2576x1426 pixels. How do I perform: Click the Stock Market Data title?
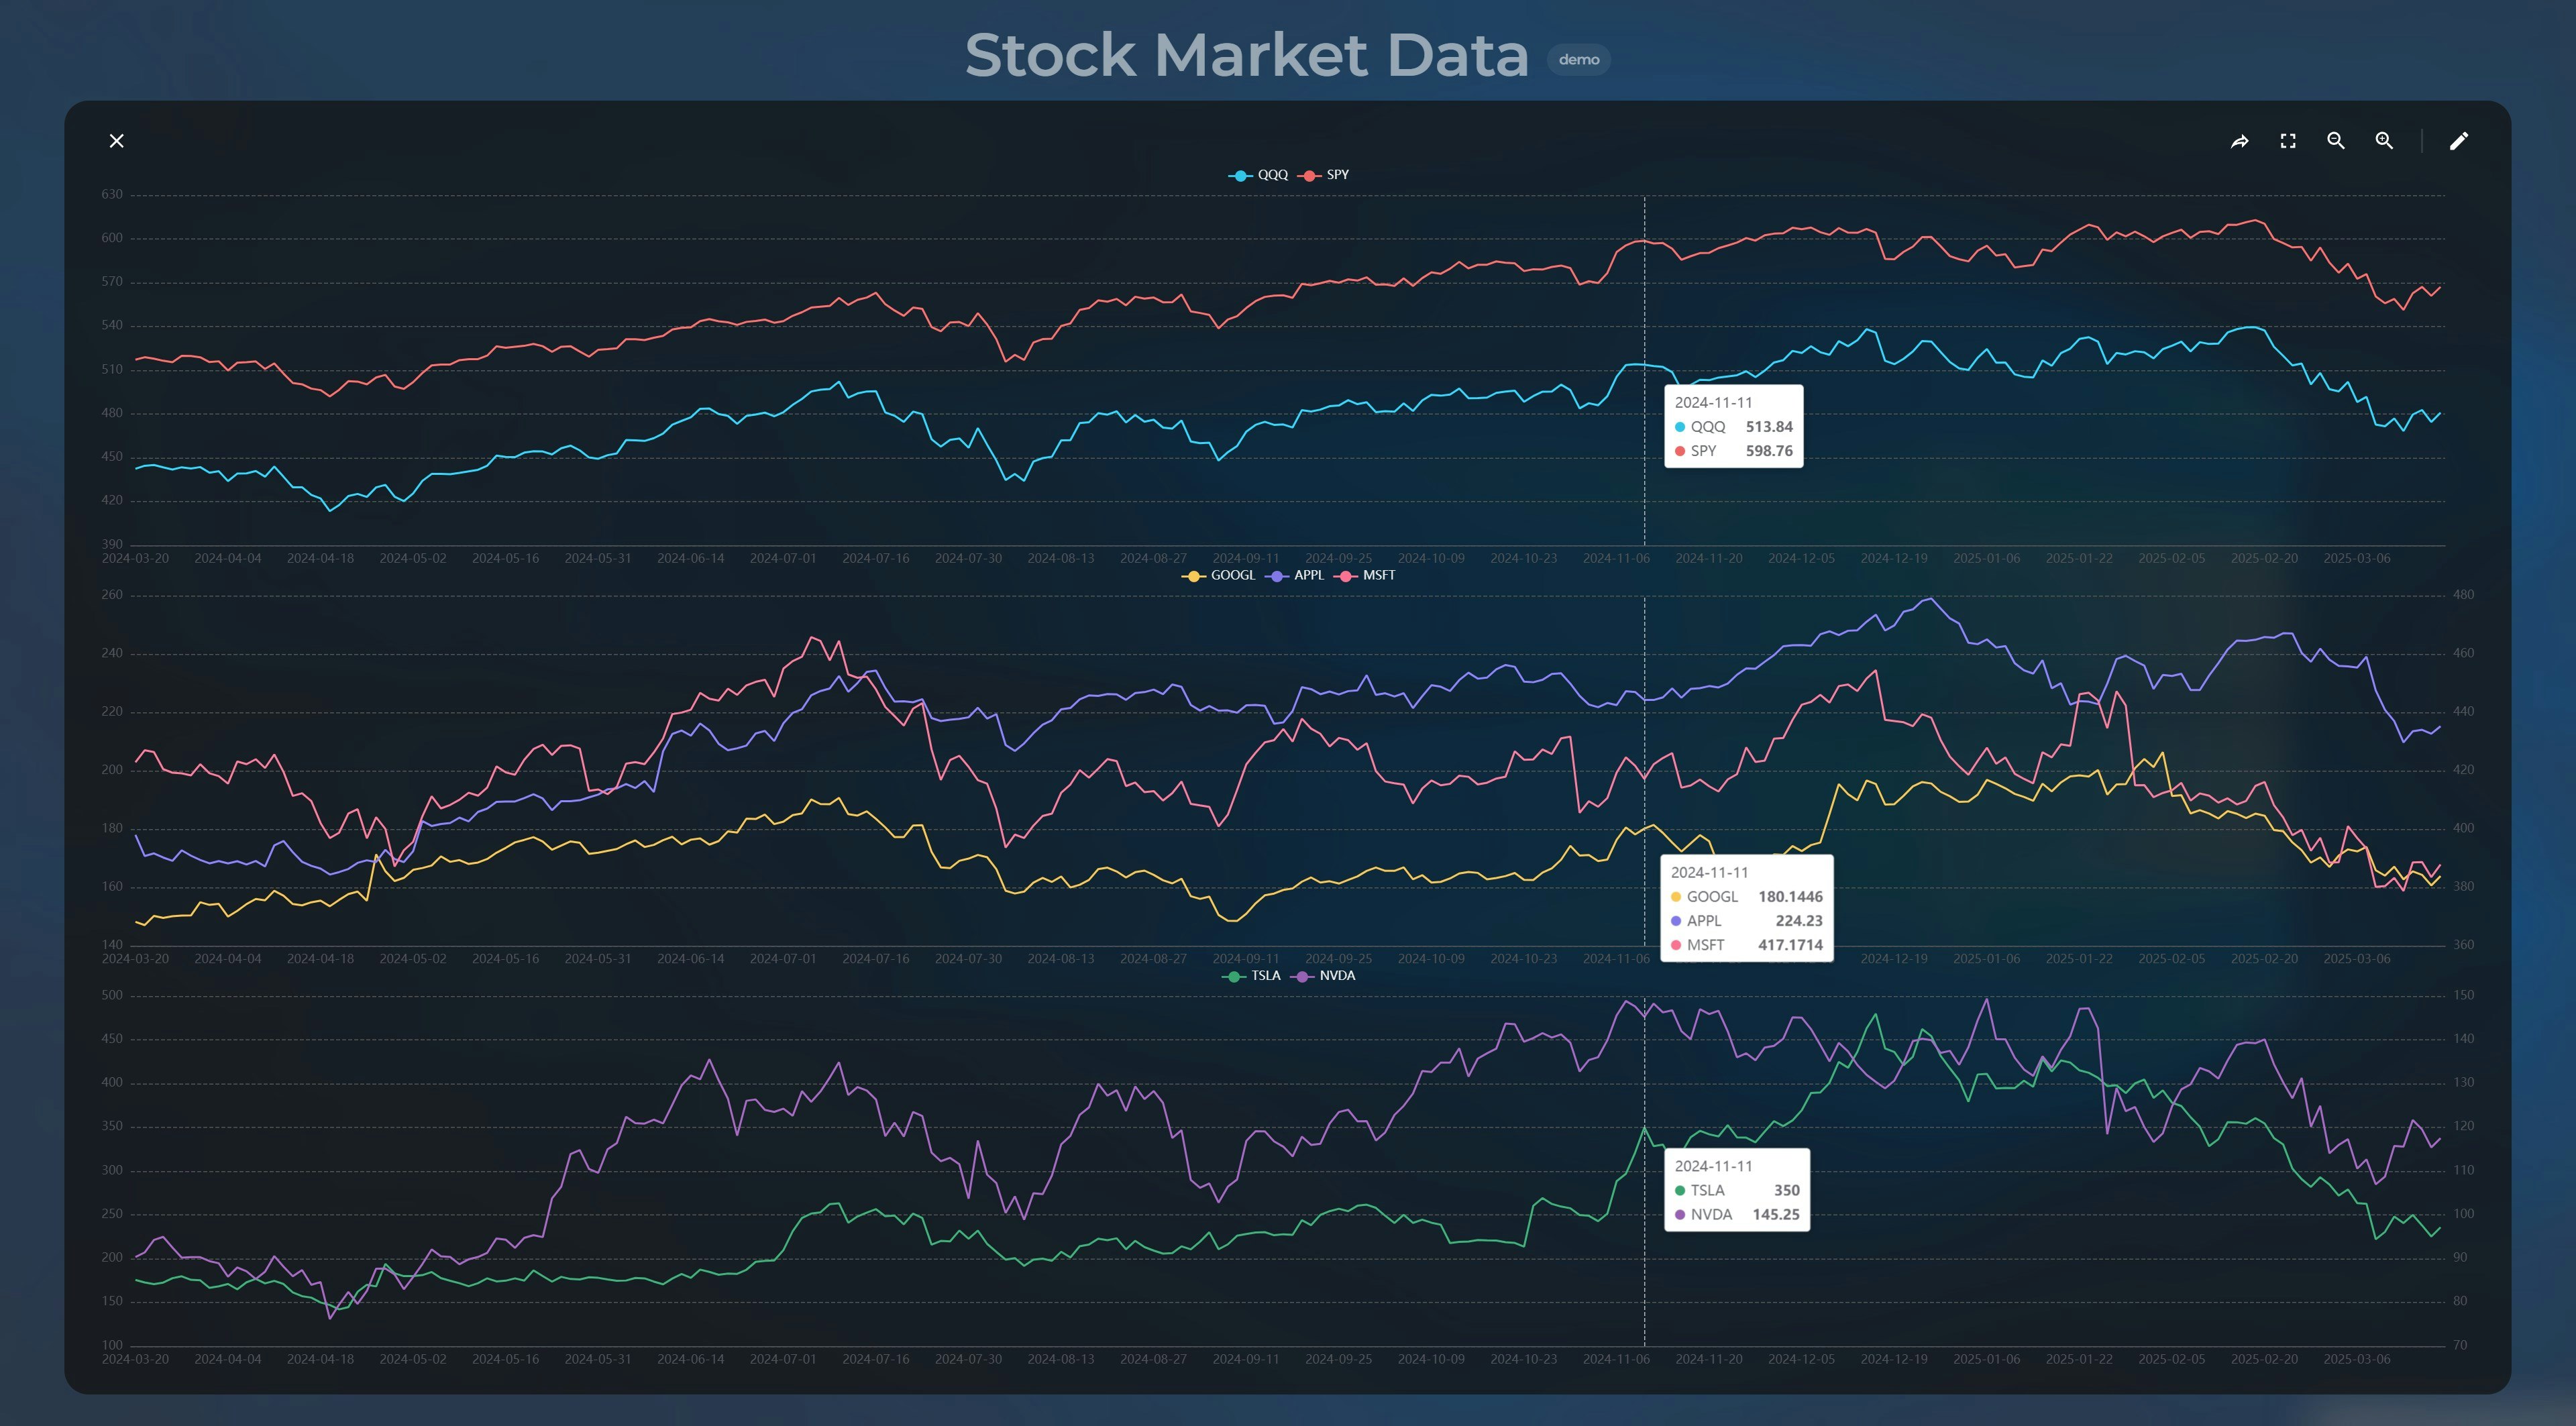(x=1246, y=55)
